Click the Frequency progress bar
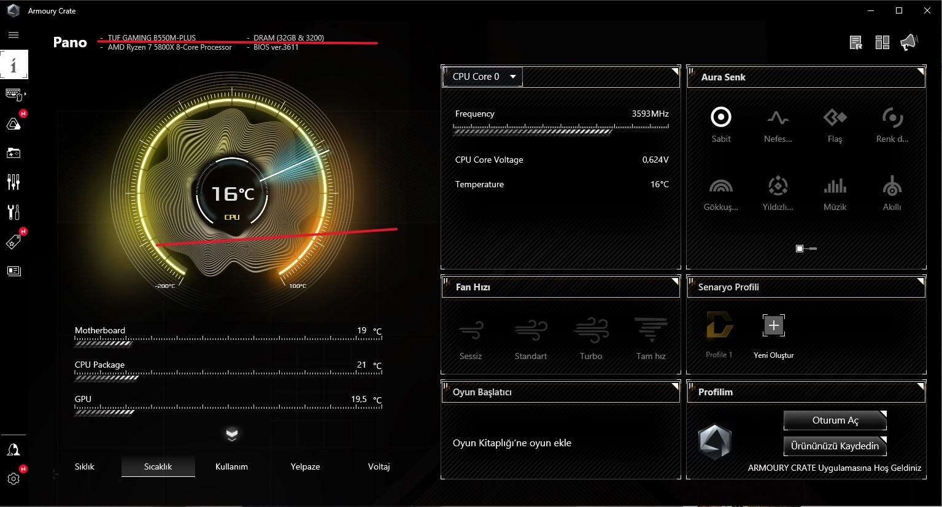942x507 pixels. pos(561,130)
